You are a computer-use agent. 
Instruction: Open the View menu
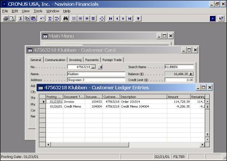pyautogui.click(x=26, y=11)
